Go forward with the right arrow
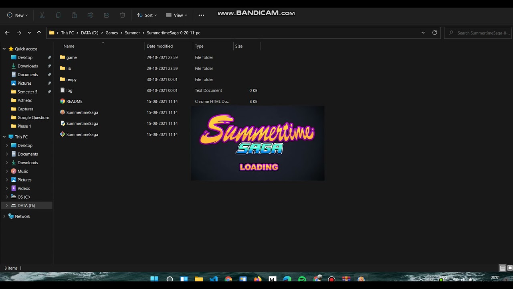This screenshot has width=513, height=289. (x=19, y=33)
